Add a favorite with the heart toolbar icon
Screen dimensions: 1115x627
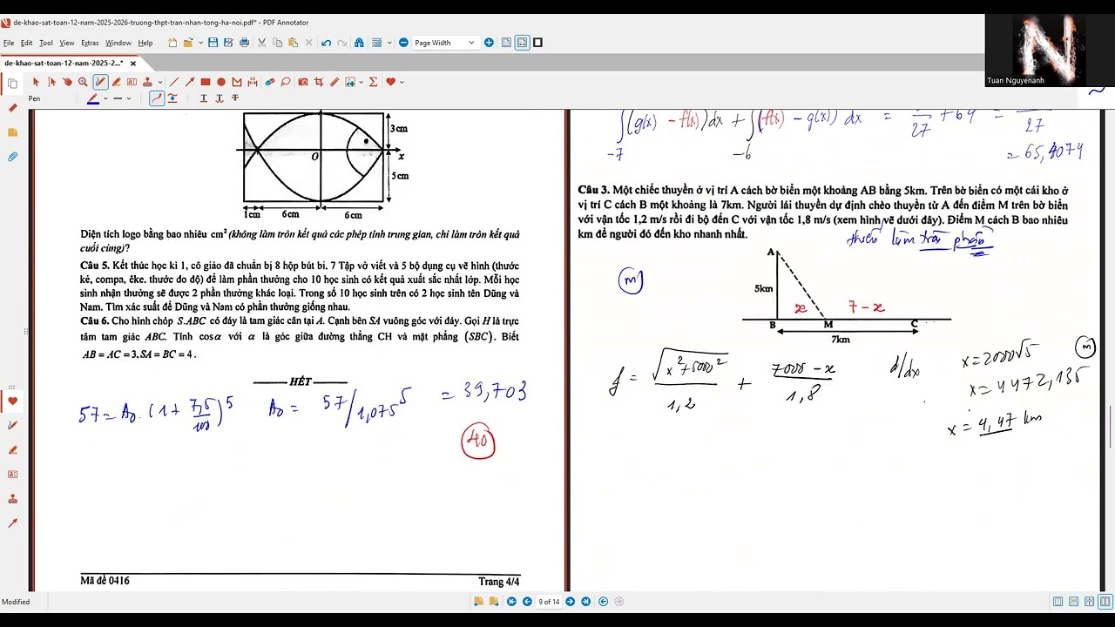point(391,82)
